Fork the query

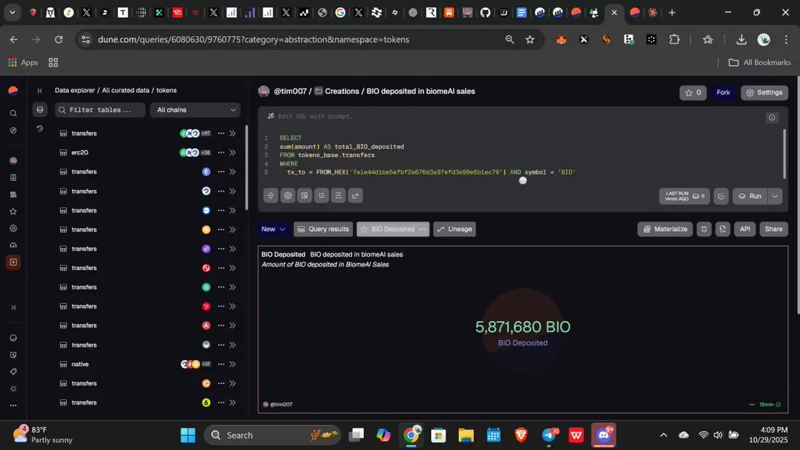(723, 93)
